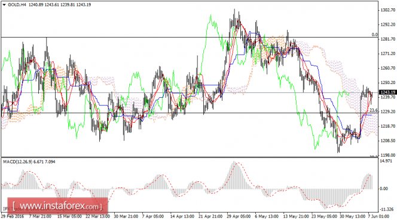Click the 1208.50 price axis label

[x=387, y=141]
